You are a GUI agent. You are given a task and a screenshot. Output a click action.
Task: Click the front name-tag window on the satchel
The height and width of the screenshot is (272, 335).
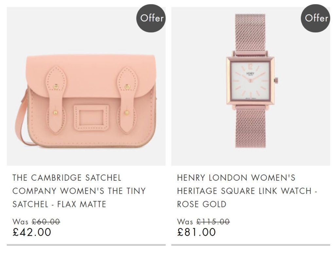[x=91, y=117]
